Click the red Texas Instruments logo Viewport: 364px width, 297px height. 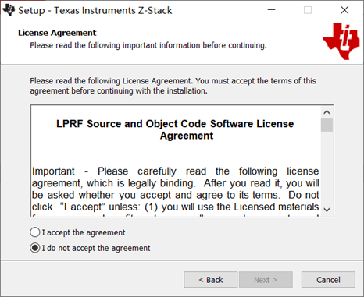341,41
